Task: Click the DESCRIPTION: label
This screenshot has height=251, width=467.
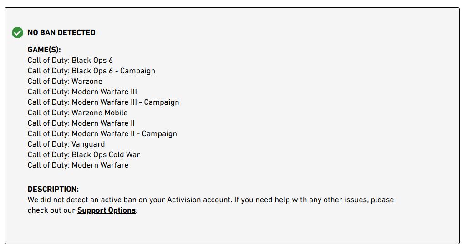Action: click(53, 190)
